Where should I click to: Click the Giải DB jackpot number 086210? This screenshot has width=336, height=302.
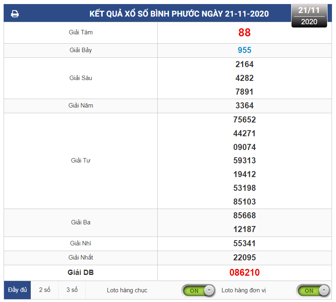tap(244, 272)
